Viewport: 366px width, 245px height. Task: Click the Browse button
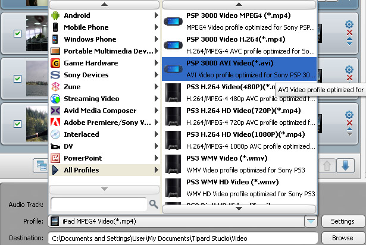pyautogui.click(x=343, y=238)
